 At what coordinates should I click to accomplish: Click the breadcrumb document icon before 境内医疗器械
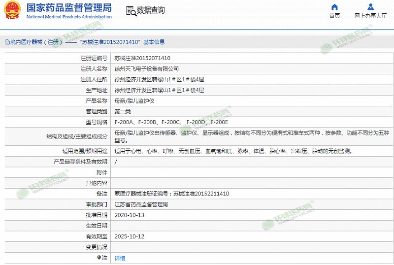[7, 42]
